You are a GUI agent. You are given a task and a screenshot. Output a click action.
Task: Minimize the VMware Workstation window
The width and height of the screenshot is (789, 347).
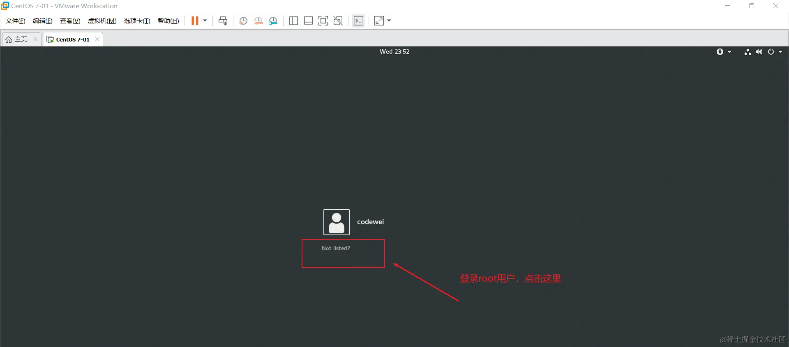[728, 6]
